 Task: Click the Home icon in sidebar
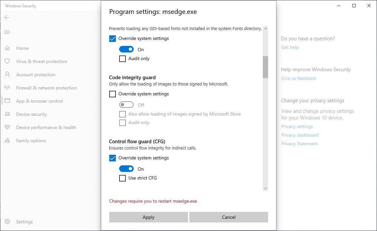coord(7,48)
